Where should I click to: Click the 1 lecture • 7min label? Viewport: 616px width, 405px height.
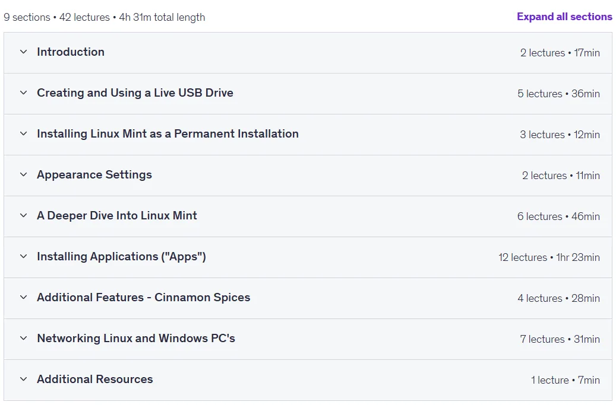click(566, 380)
